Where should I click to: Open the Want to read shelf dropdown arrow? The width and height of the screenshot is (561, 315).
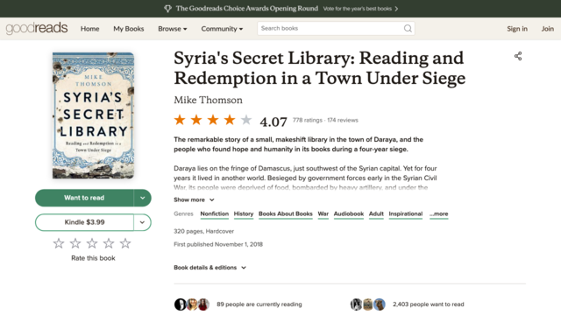tap(142, 198)
